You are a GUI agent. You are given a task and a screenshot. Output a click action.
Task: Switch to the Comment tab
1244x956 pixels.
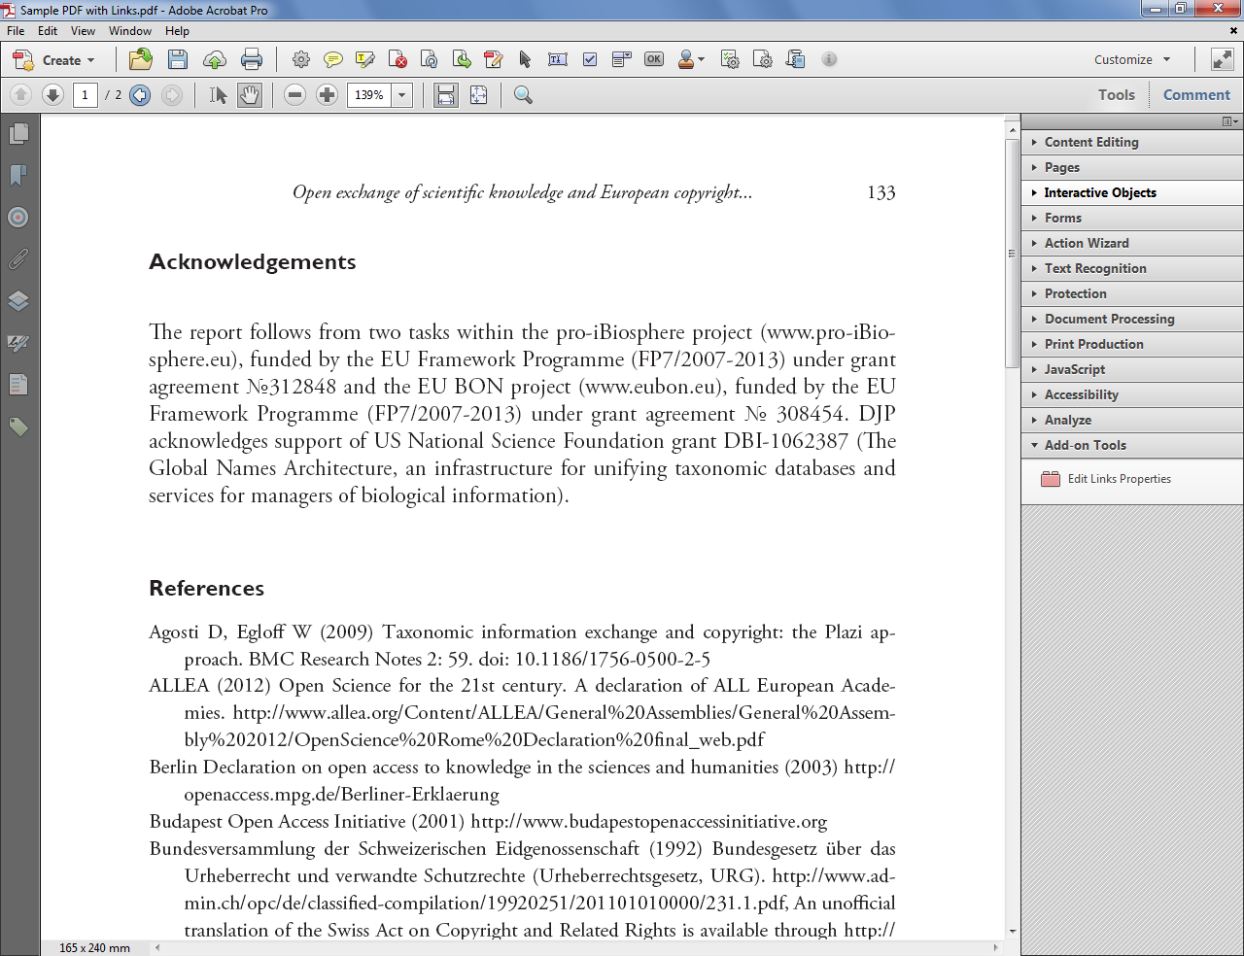[1196, 94]
